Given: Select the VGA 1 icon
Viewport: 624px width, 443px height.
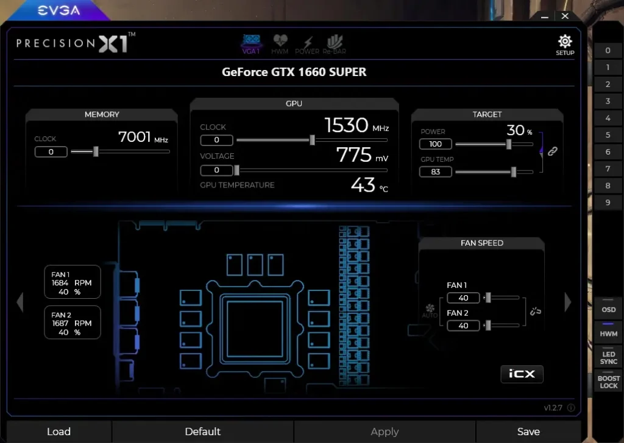Looking at the screenshot, I should [x=251, y=44].
